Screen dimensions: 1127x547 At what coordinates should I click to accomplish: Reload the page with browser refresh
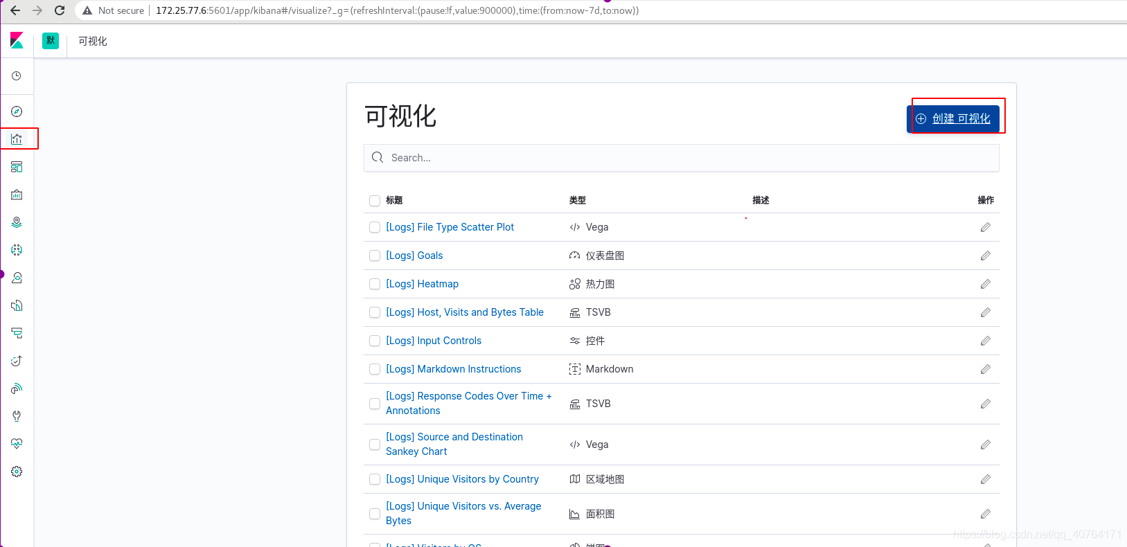pyautogui.click(x=60, y=10)
